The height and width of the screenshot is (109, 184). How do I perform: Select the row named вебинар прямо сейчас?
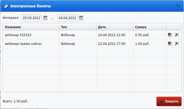[92, 44]
